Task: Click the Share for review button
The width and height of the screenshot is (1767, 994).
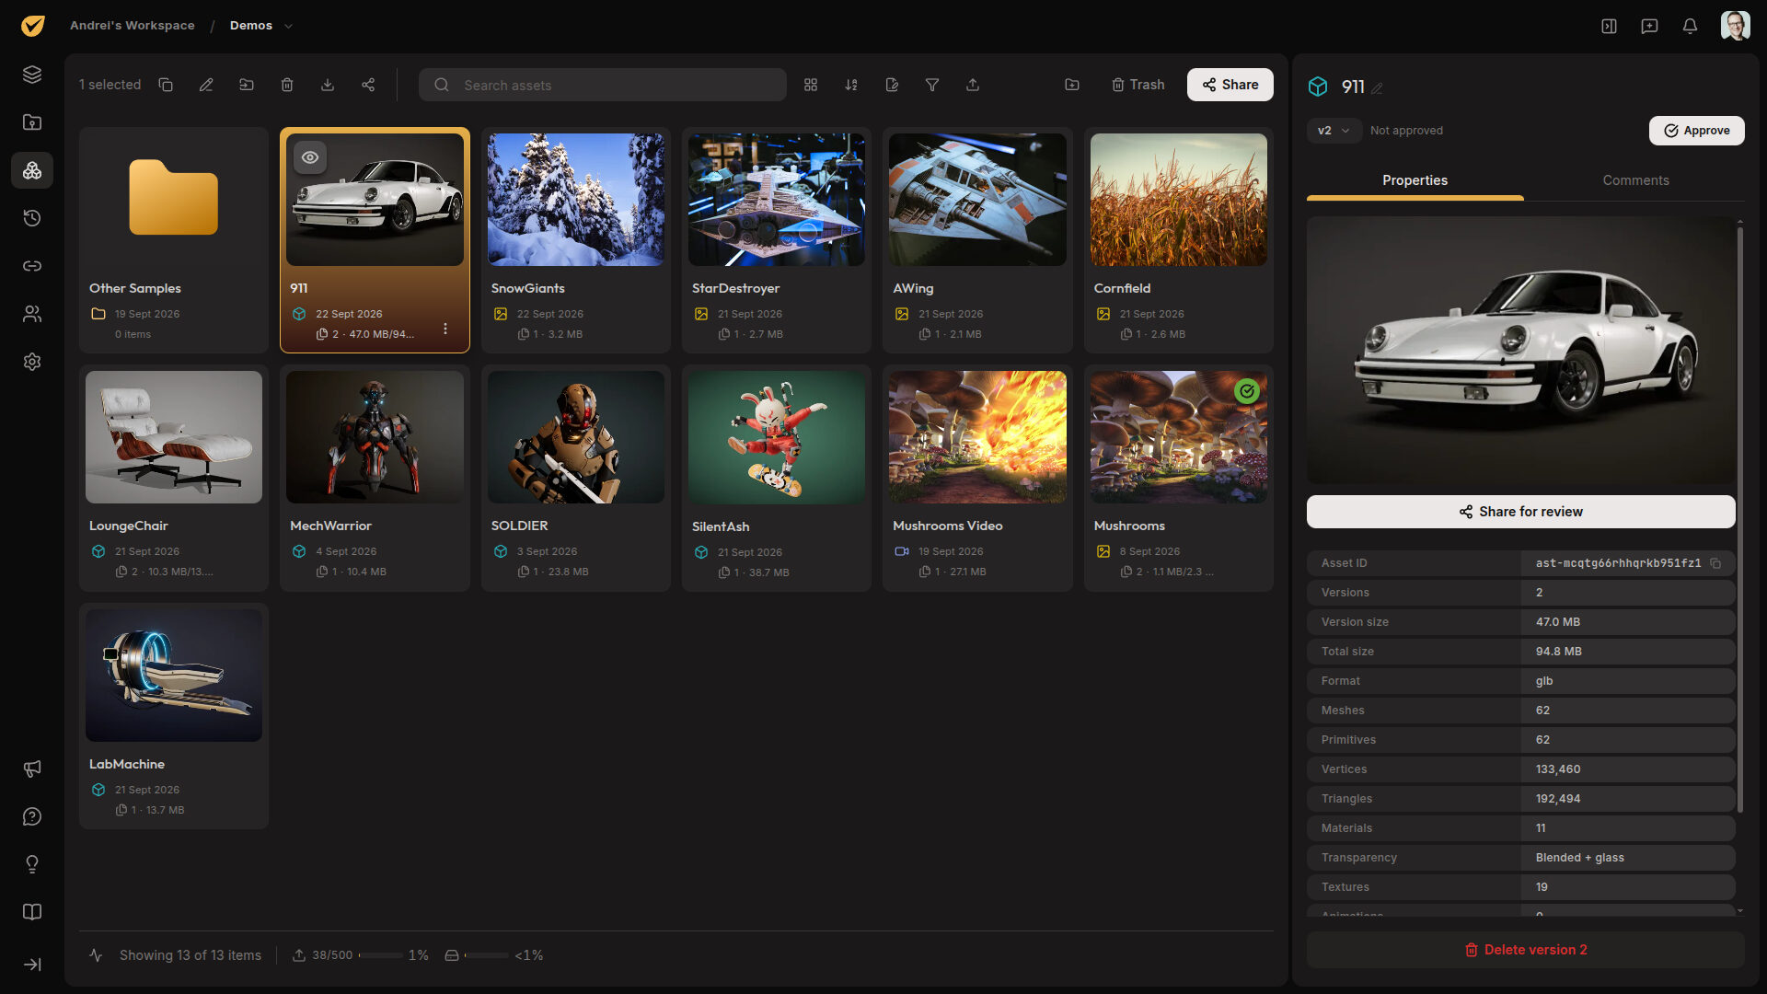Action: tap(1520, 512)
